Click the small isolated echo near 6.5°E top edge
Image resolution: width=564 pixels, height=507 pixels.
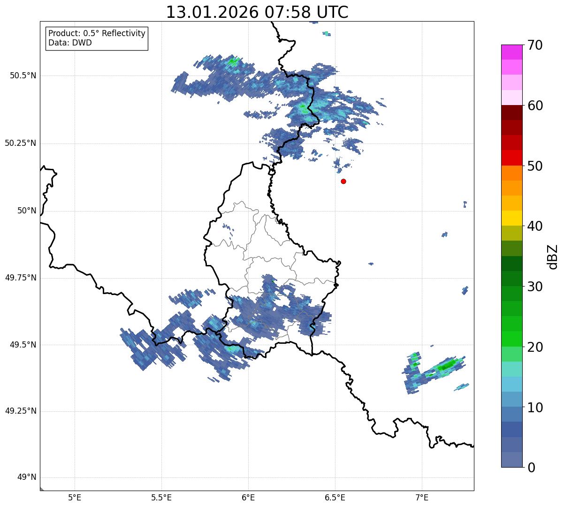coord(327,33)
